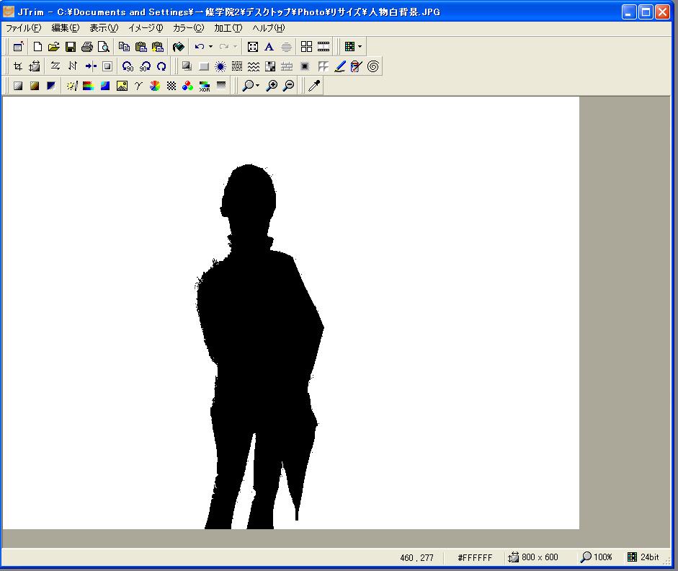Open the color grid dropdown arrow
This screenshot has width=678, height=571.
coord(360,47)
